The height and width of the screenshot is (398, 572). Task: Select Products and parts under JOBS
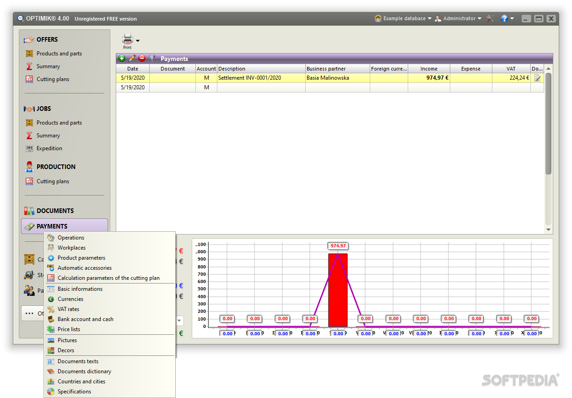(59, 123)
